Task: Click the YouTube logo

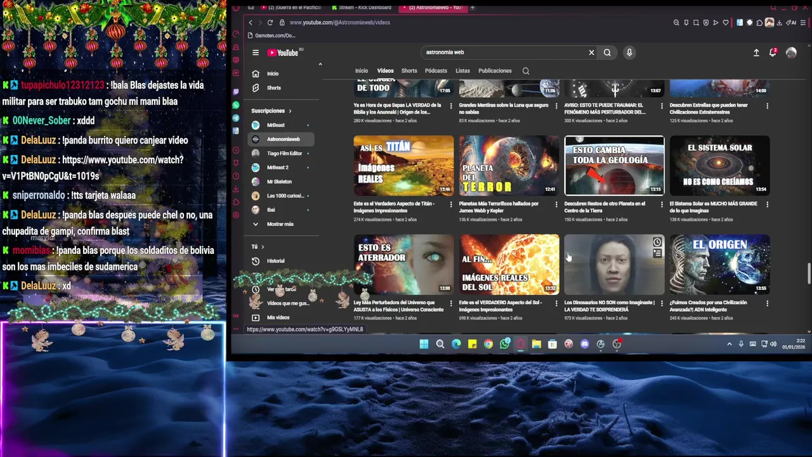Action: (x=282, y=53)
